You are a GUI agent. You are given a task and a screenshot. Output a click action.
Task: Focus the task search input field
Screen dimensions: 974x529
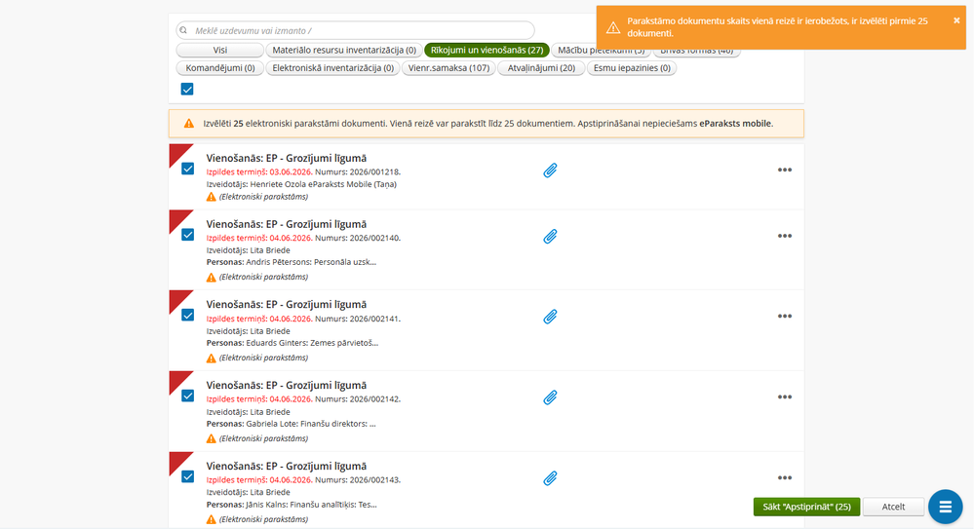click(x=355, y=30)
